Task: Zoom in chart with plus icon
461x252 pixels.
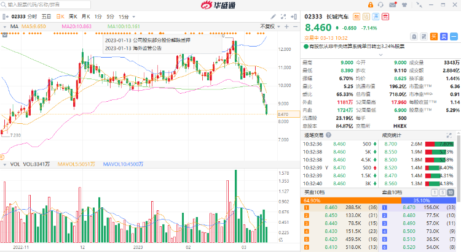Action: point(286,27)
